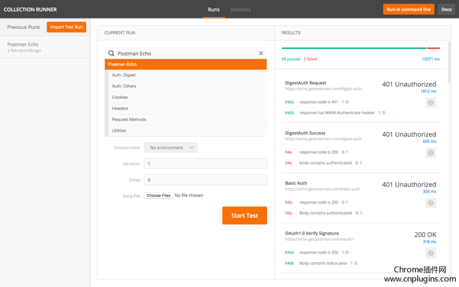
Task: Switch to the Runs tab
Action: pyautogui.click(x=214, y=10)
